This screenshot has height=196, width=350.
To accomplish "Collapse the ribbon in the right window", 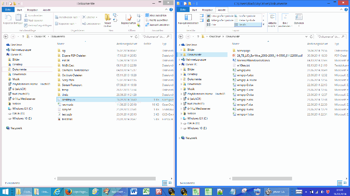I will click(x=341, y=10).
